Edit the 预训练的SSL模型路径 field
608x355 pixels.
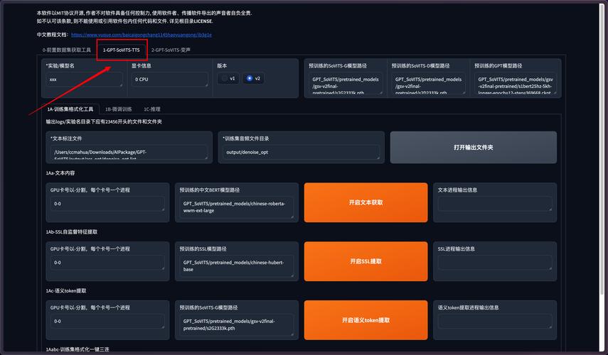(237, 266)
